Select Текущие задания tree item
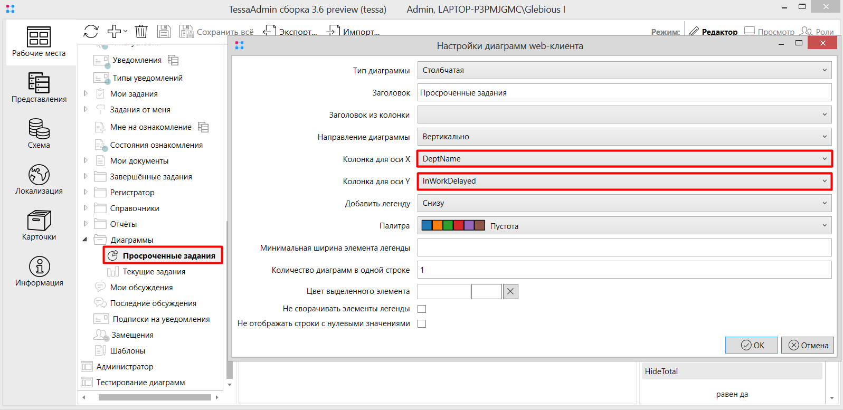The height and width of the screenshot is (410, 843). pos(154,272)
